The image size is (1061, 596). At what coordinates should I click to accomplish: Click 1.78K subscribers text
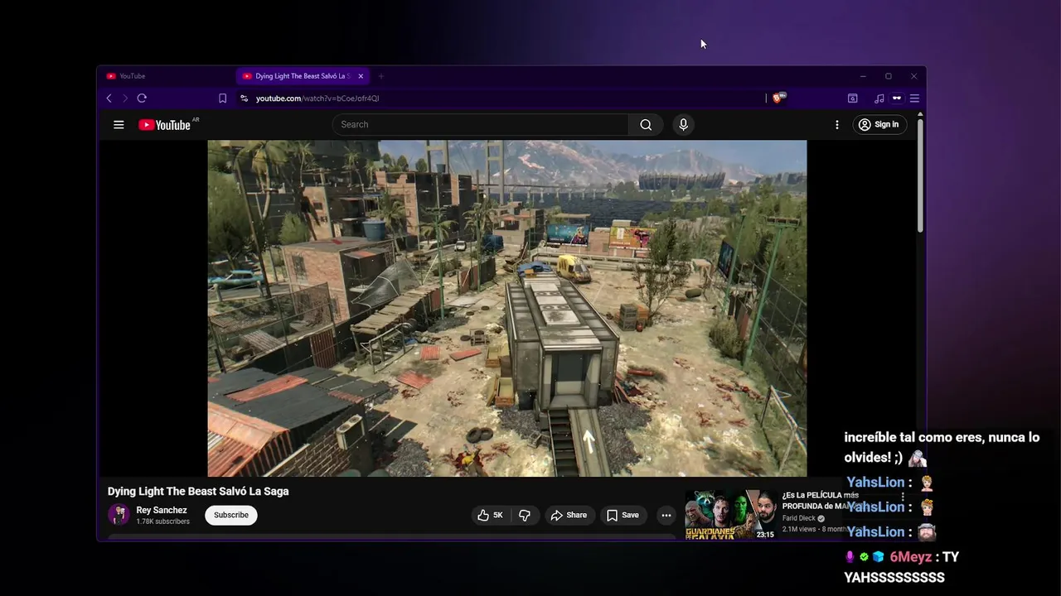(162, 521)
